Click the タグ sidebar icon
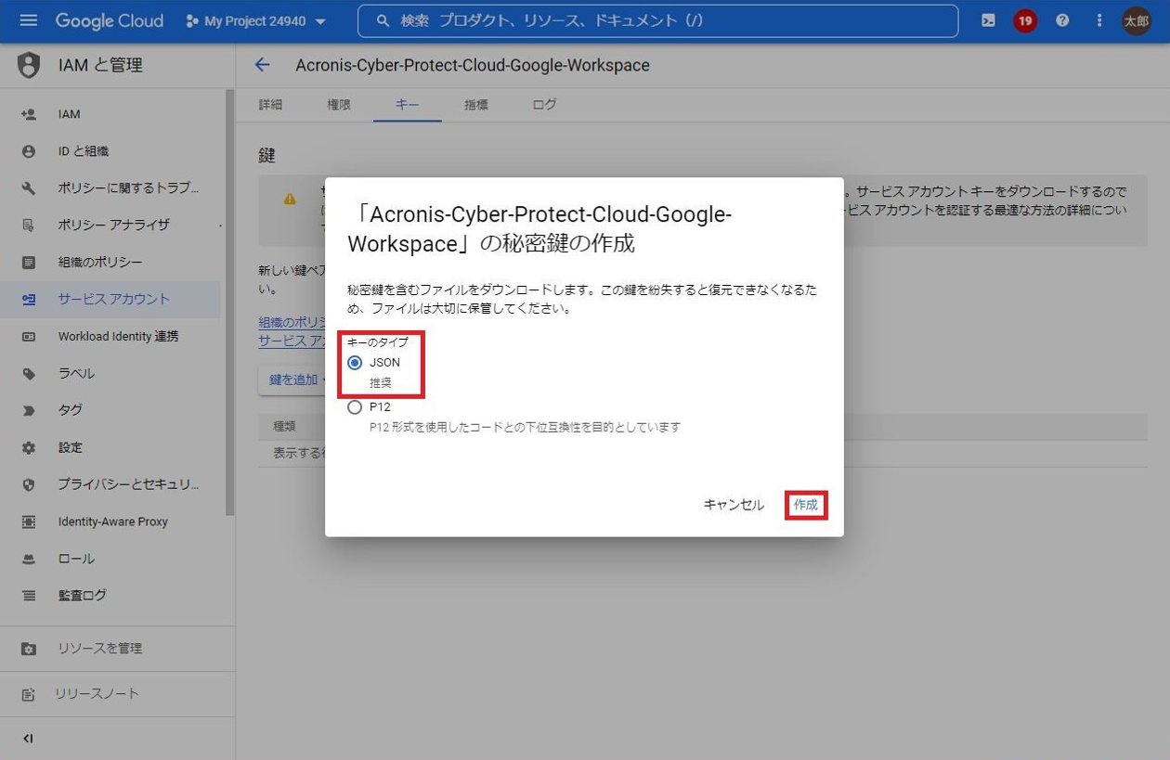 coord(29,410)
